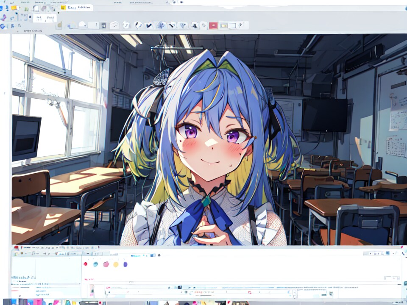This screenshot has height=305, width=407.
Task: Click the first menu item in top bar
Action: pyautogui.click(x=26, y=2)
